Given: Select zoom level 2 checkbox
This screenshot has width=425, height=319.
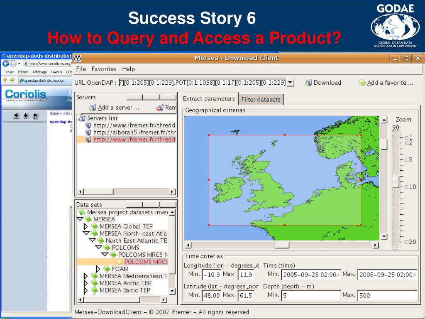Looking at the screenshot, I should tap(407, 143).
